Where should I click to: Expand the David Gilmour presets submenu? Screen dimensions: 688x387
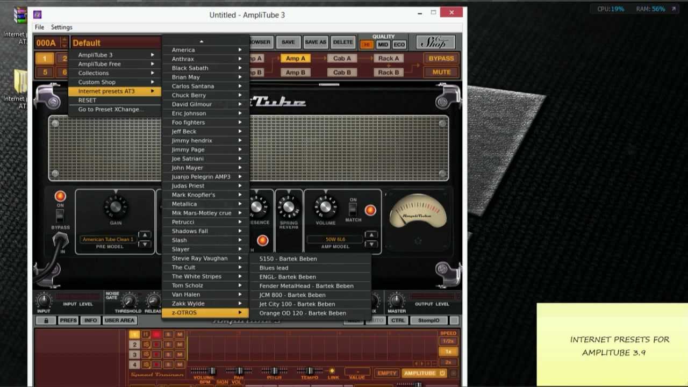205,104
